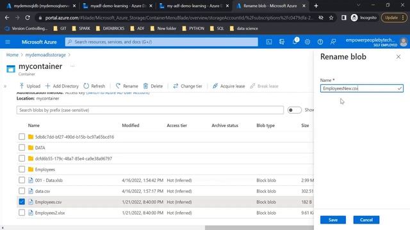
Task: Check the box for data.csv
Action: pyautogui.click(x=22, y=191)
